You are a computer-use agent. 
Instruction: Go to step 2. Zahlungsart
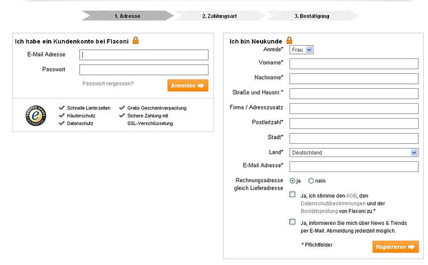219,16
